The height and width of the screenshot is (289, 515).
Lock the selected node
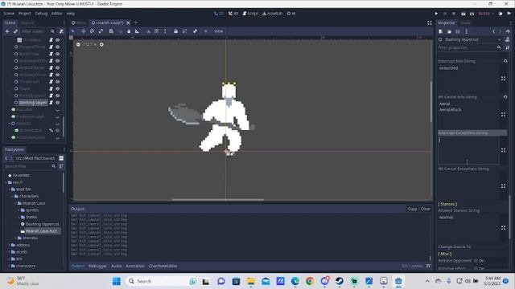pyautogui.click(x=175, y=31)
